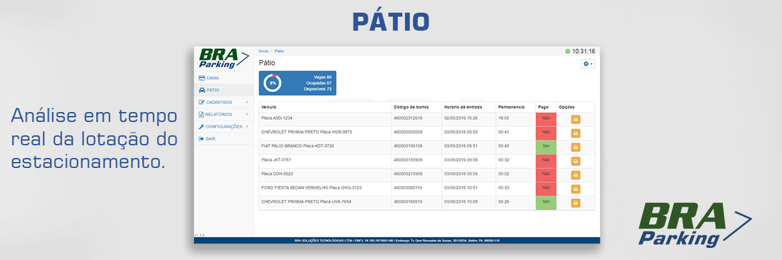Open the RELATÓRIOS sidebar menu
This screenshot has width=782, height=260.
(x=224, y=115)
